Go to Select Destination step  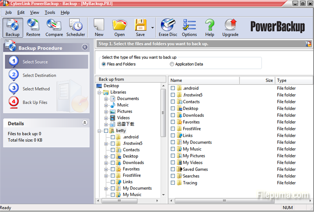click(39, 75)
